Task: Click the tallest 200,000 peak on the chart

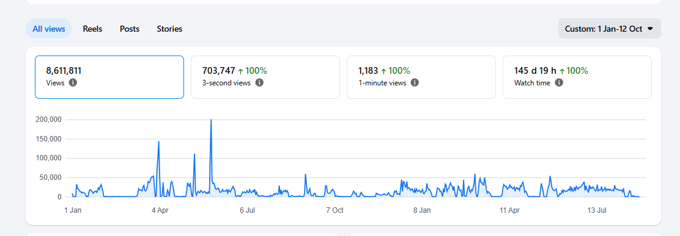Action: click(x=211, y=120)
